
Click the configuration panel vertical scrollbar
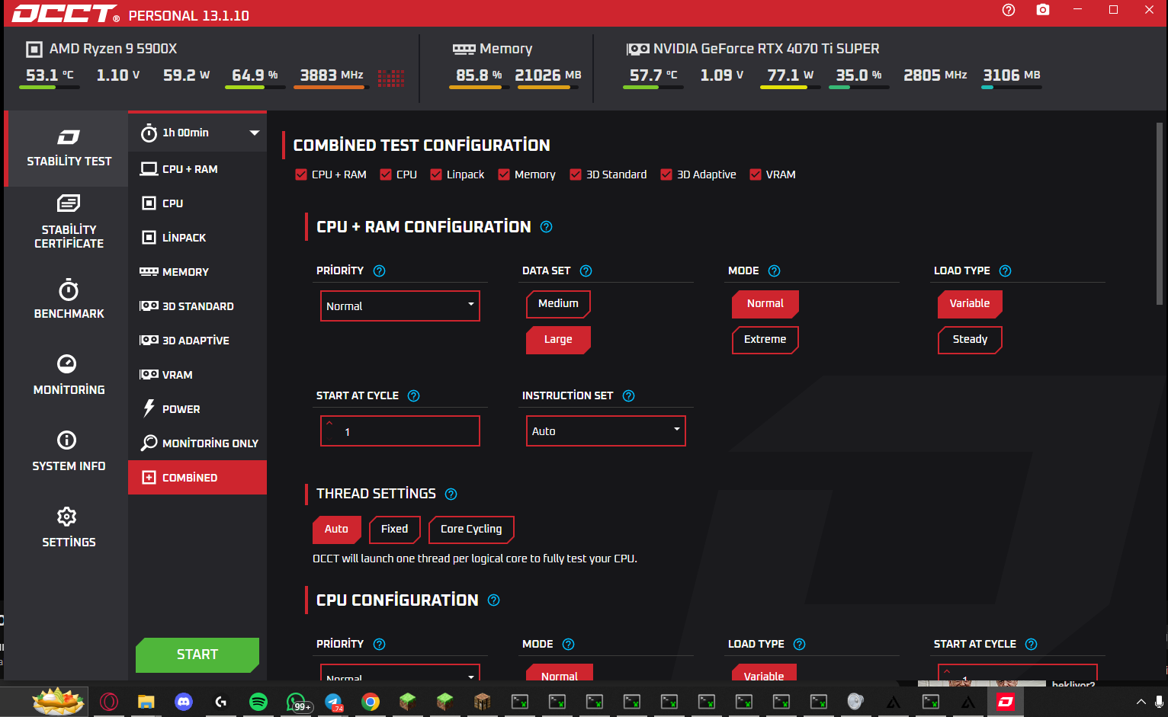1160,213
